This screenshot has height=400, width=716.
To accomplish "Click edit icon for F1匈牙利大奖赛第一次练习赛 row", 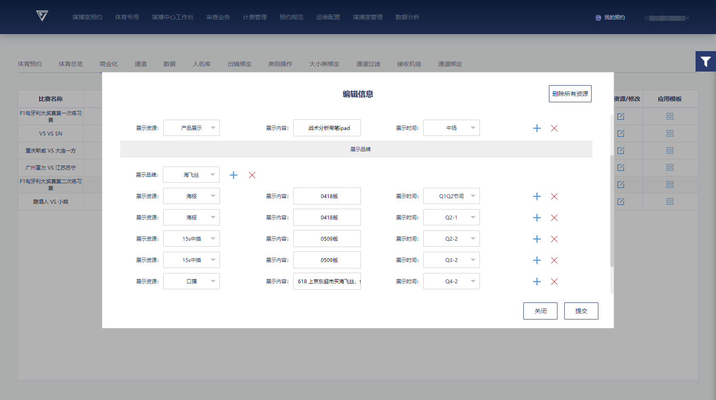I will pyautogui.click(x=621, y=116).
